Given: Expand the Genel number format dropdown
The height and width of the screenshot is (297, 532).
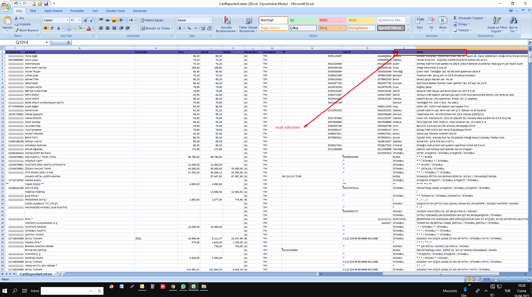Looking at the screenshot, I should (x=210, y=20).
